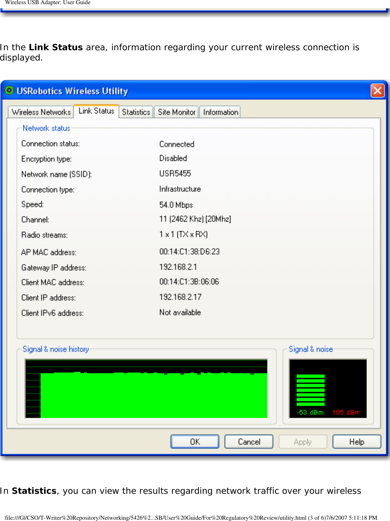390x521 pixels.
Task: Click AP MAC address 00:14:C1:38:D6:23
Action: point(190,252)
